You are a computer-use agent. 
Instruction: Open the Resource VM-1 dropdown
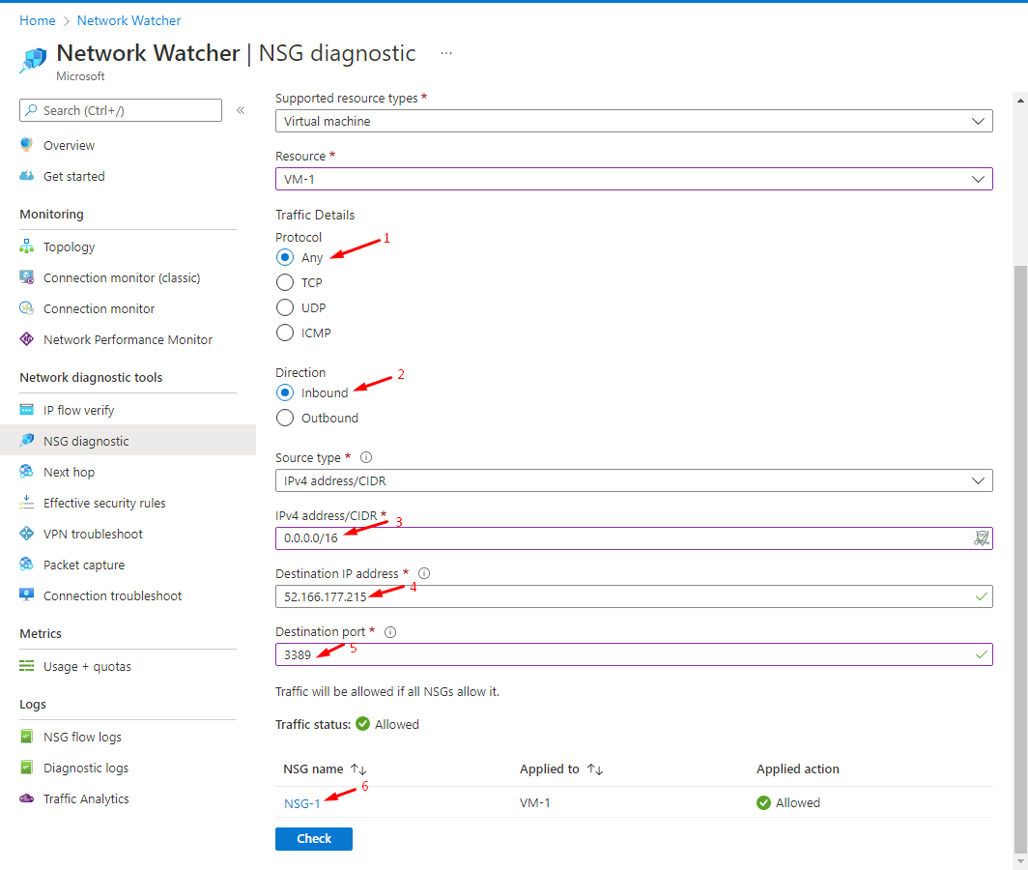634,179
